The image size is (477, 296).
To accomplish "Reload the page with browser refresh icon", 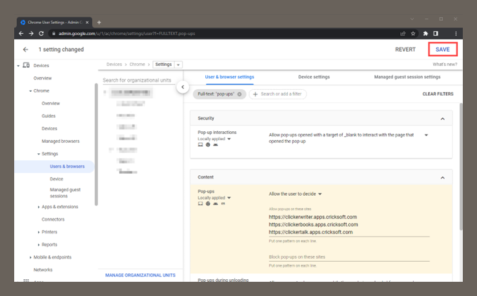I will tap(42, 33).
